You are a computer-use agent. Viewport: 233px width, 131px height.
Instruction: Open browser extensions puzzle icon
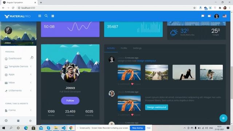pyautogui.click(x=220, y=8)
